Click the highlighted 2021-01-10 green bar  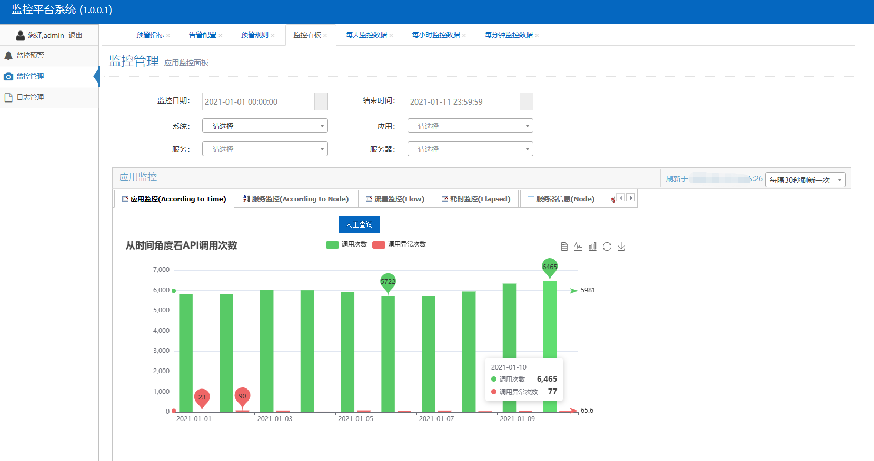550,346
